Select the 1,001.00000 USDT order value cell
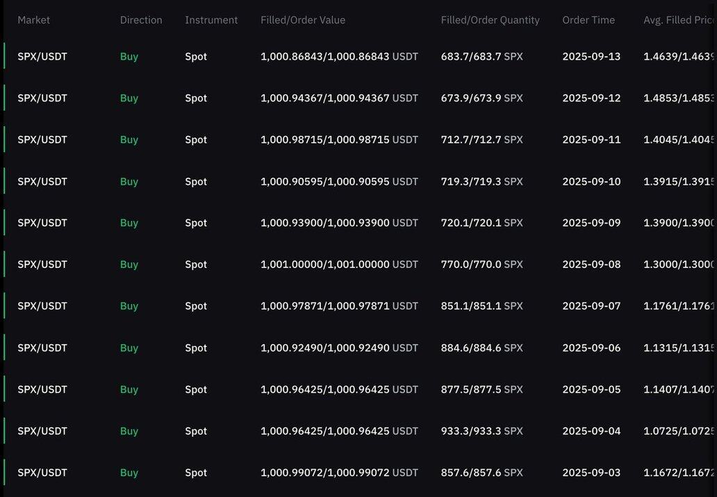This screenshot has width=717, height=497. tap(339, 264)
